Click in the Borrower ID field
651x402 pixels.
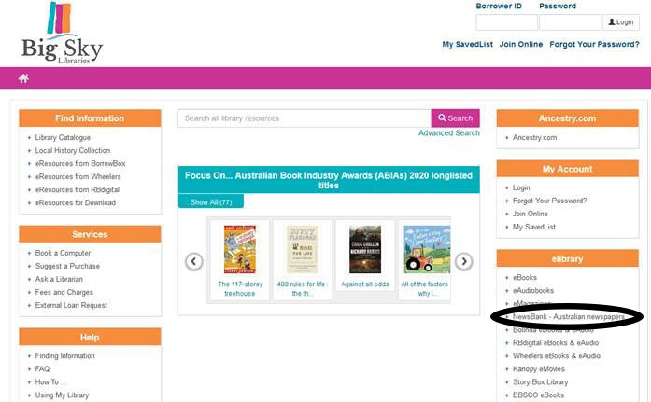[506, 22]
